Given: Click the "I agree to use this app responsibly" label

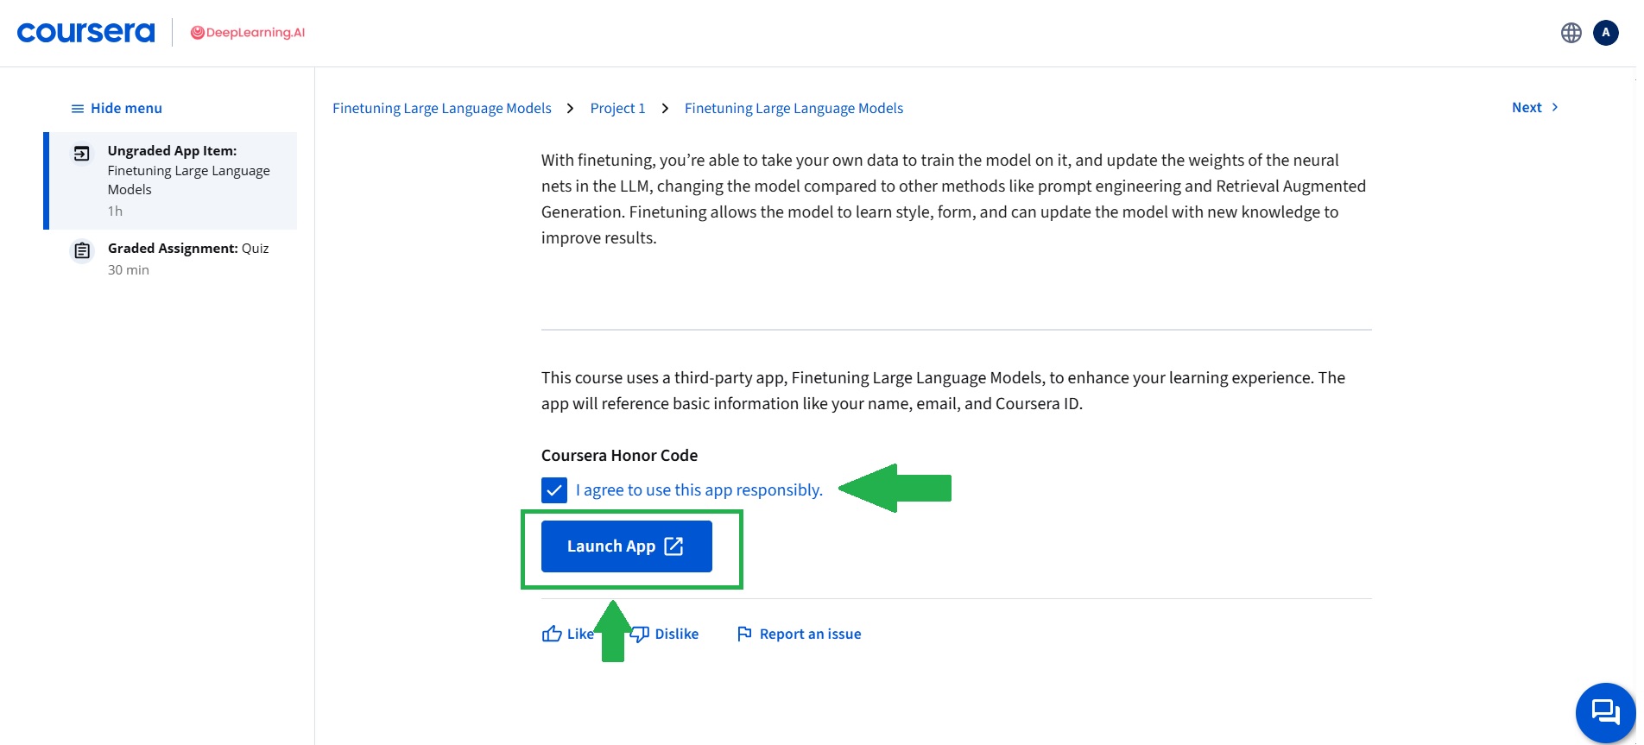Looking at the screenshot, I should click(x=699, y=490).
